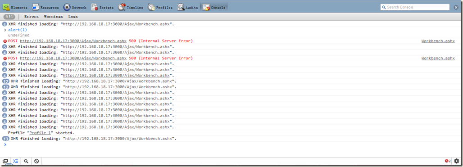The image size is (463, 167).
Task: Click the Profile started message text
Action: [x=41, y=133]
